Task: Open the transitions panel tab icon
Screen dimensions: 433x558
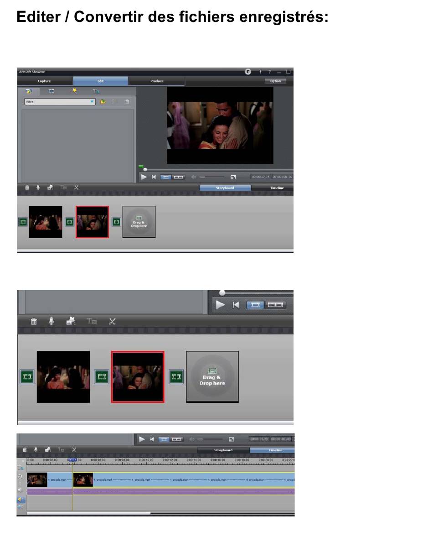Action: tap(51, 91)
